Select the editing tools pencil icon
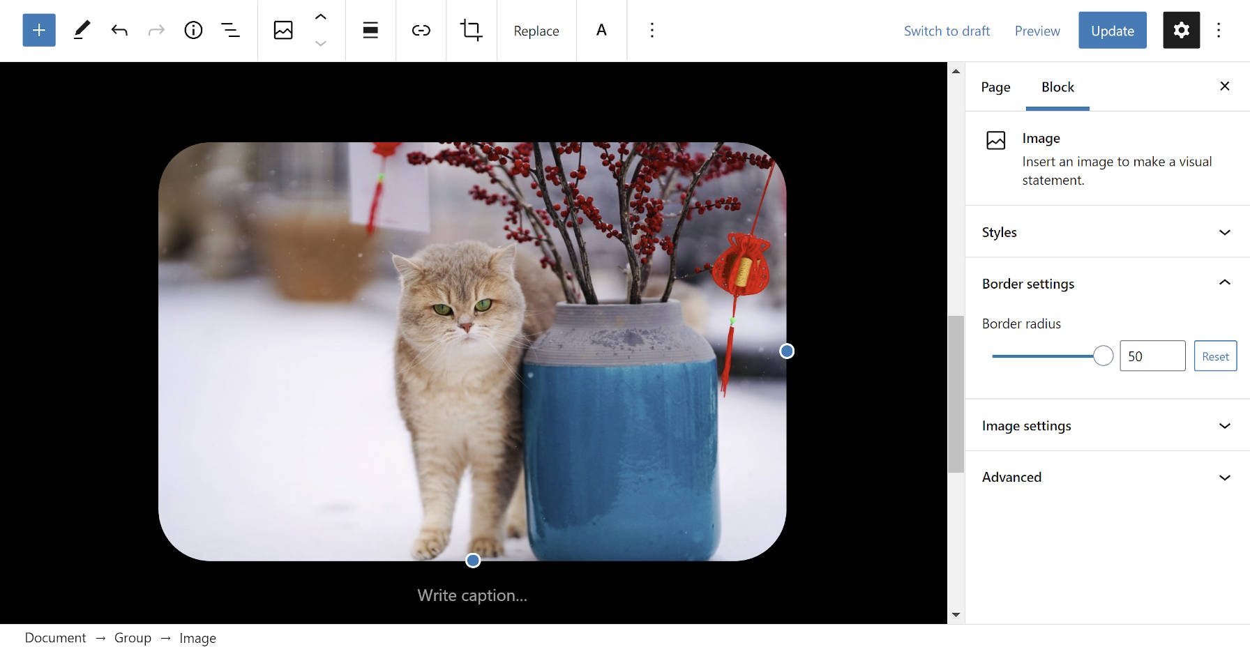Image resolution: width=1250 pixels, height=647 pixels. tap(82, 30)
